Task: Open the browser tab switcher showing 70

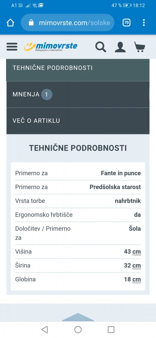Action: pos(126,23)
